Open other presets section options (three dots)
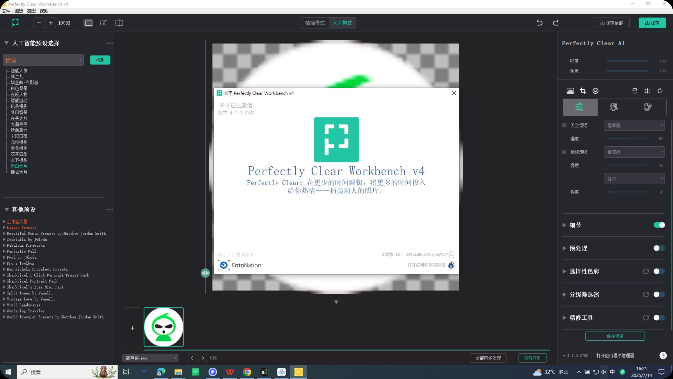This screenshot has width=673, height=379. pyautogui.click(x=109, y=210)
